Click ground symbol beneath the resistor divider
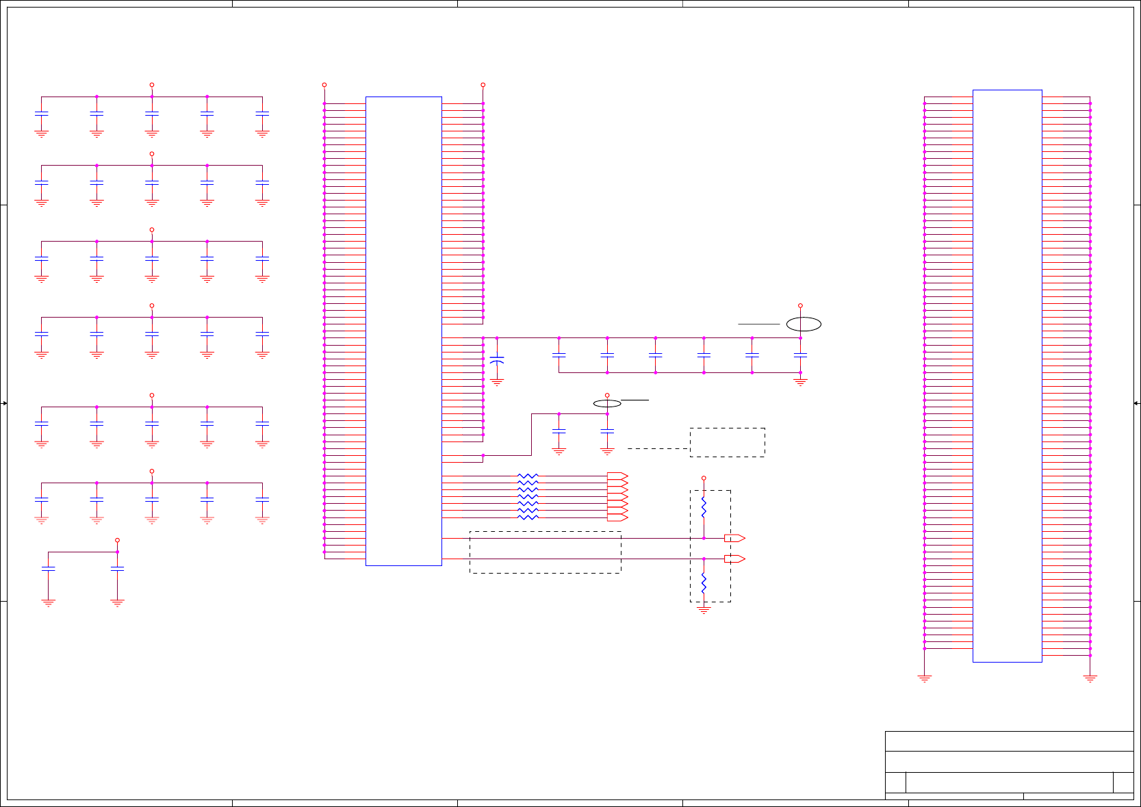The height and width of the screenshot is (807, 1141). 704,610
